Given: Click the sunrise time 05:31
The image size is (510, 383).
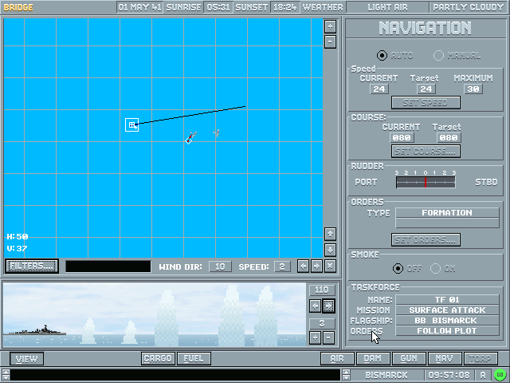Looking at the screenshot, I should pos(218,7).
